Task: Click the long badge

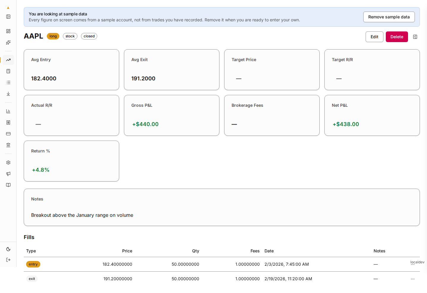Action: (53, 36)
